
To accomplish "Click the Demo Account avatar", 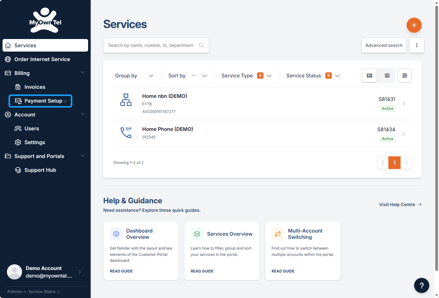I will pos(14,272).
